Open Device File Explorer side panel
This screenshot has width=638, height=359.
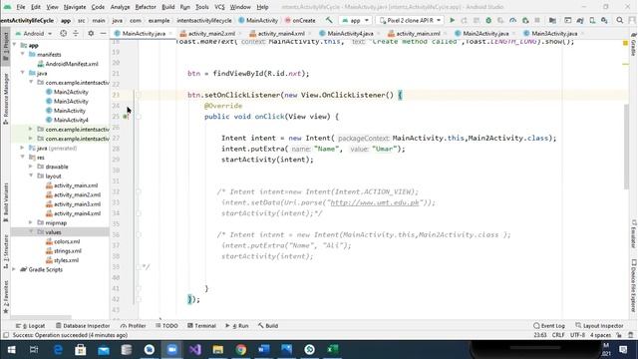point(634,286)
